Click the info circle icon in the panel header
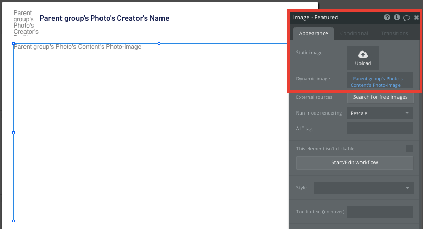Screen dimensions: 423x229 (x=396, y=17)
